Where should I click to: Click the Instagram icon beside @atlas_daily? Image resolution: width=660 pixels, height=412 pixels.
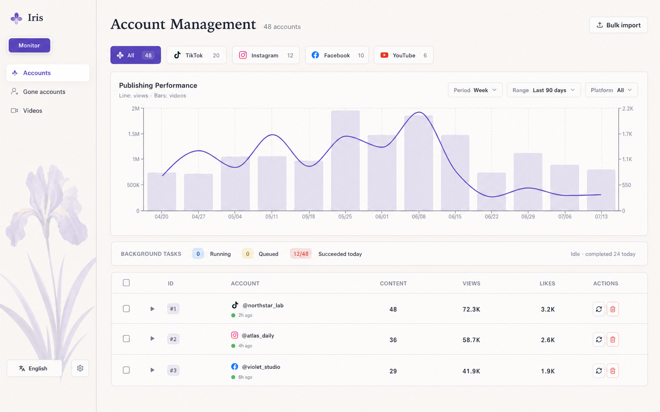(235, 335)
